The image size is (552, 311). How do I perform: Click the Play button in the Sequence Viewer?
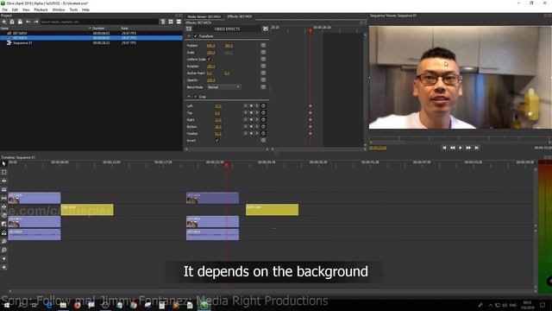point(460,148)
